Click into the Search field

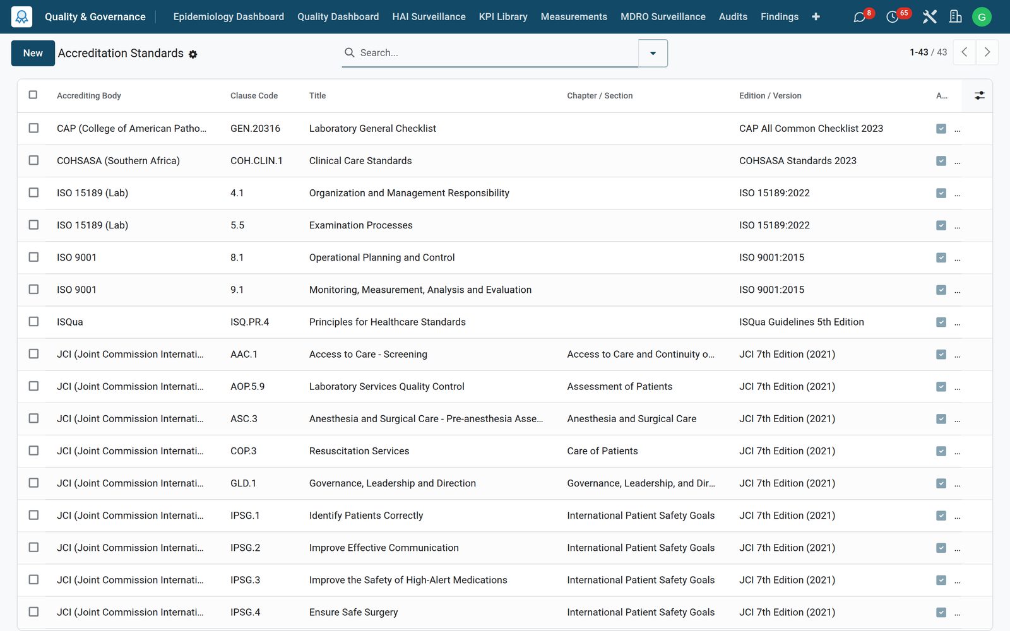497,53
